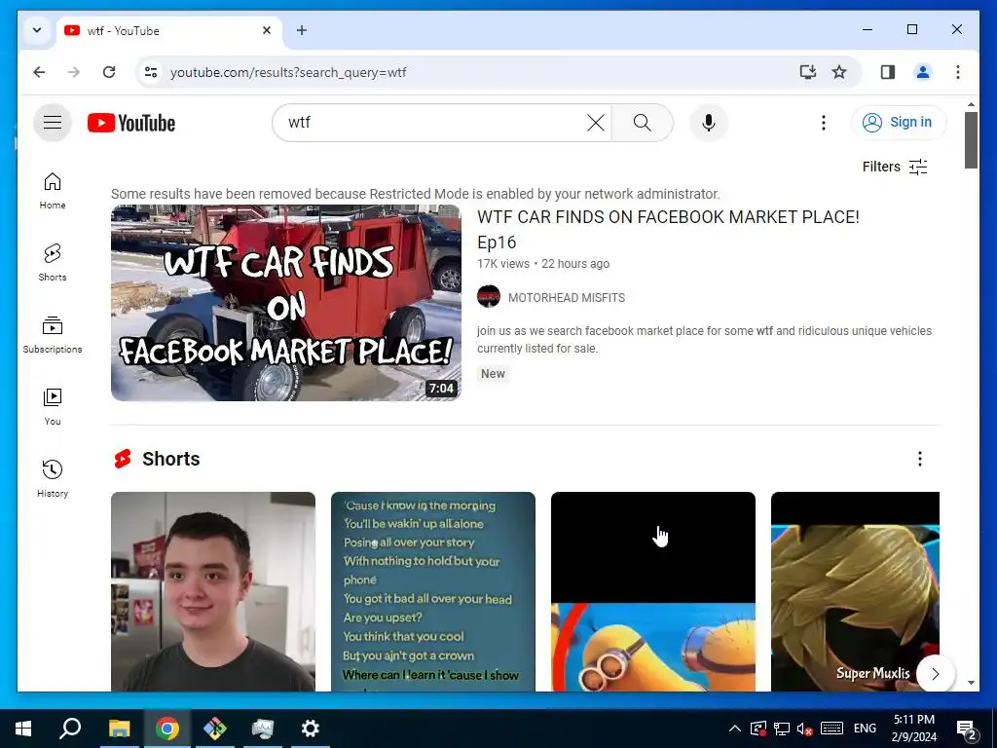The image size is (997, 748).
Task: Open Settings gear from taskbar
Action: click(x=310, y=729)
